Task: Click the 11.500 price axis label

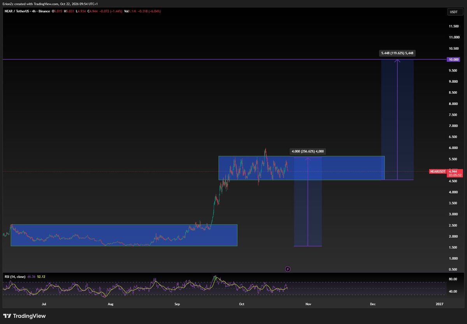Action: 454,26
